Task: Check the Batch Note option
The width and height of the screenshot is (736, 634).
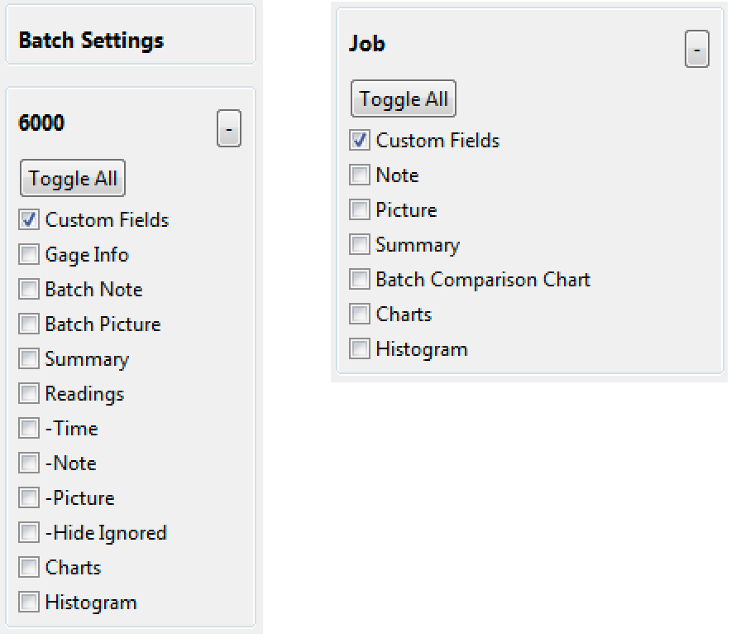Action: click(29, 290)
